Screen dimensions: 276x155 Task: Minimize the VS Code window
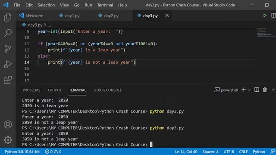click(252, 5)
